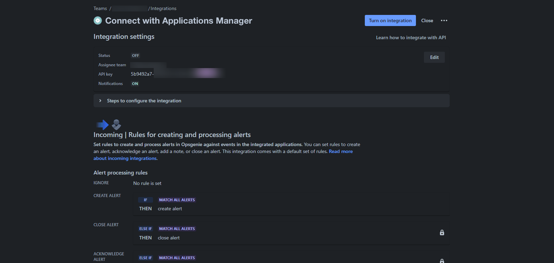Viewport: 554px width, 263px height.
Task: Click MATCH ALL ALERTS in Acknowledge Alert rule
Action: [x=177, y=258]
